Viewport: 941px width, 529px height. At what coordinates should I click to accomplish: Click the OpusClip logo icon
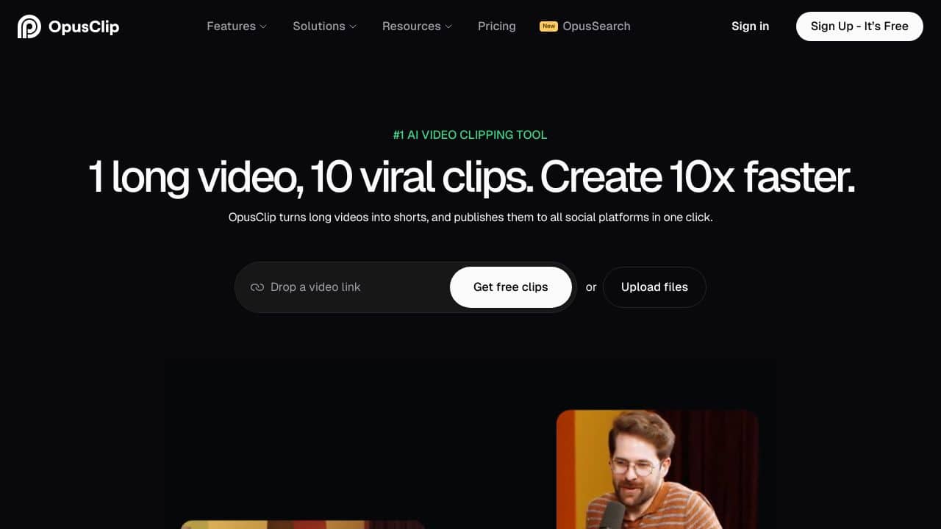tap(29, 26)
